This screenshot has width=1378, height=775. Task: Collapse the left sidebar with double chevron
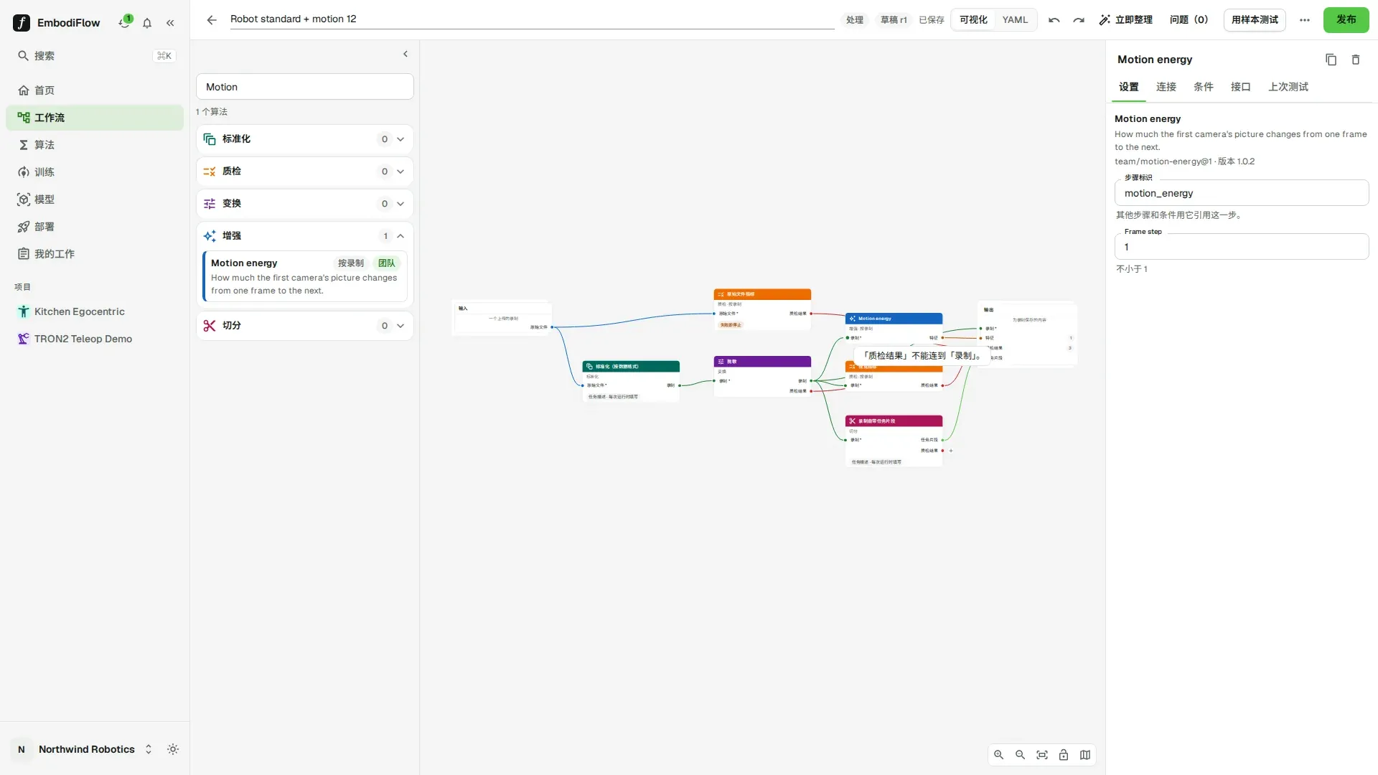pos(170,23)
